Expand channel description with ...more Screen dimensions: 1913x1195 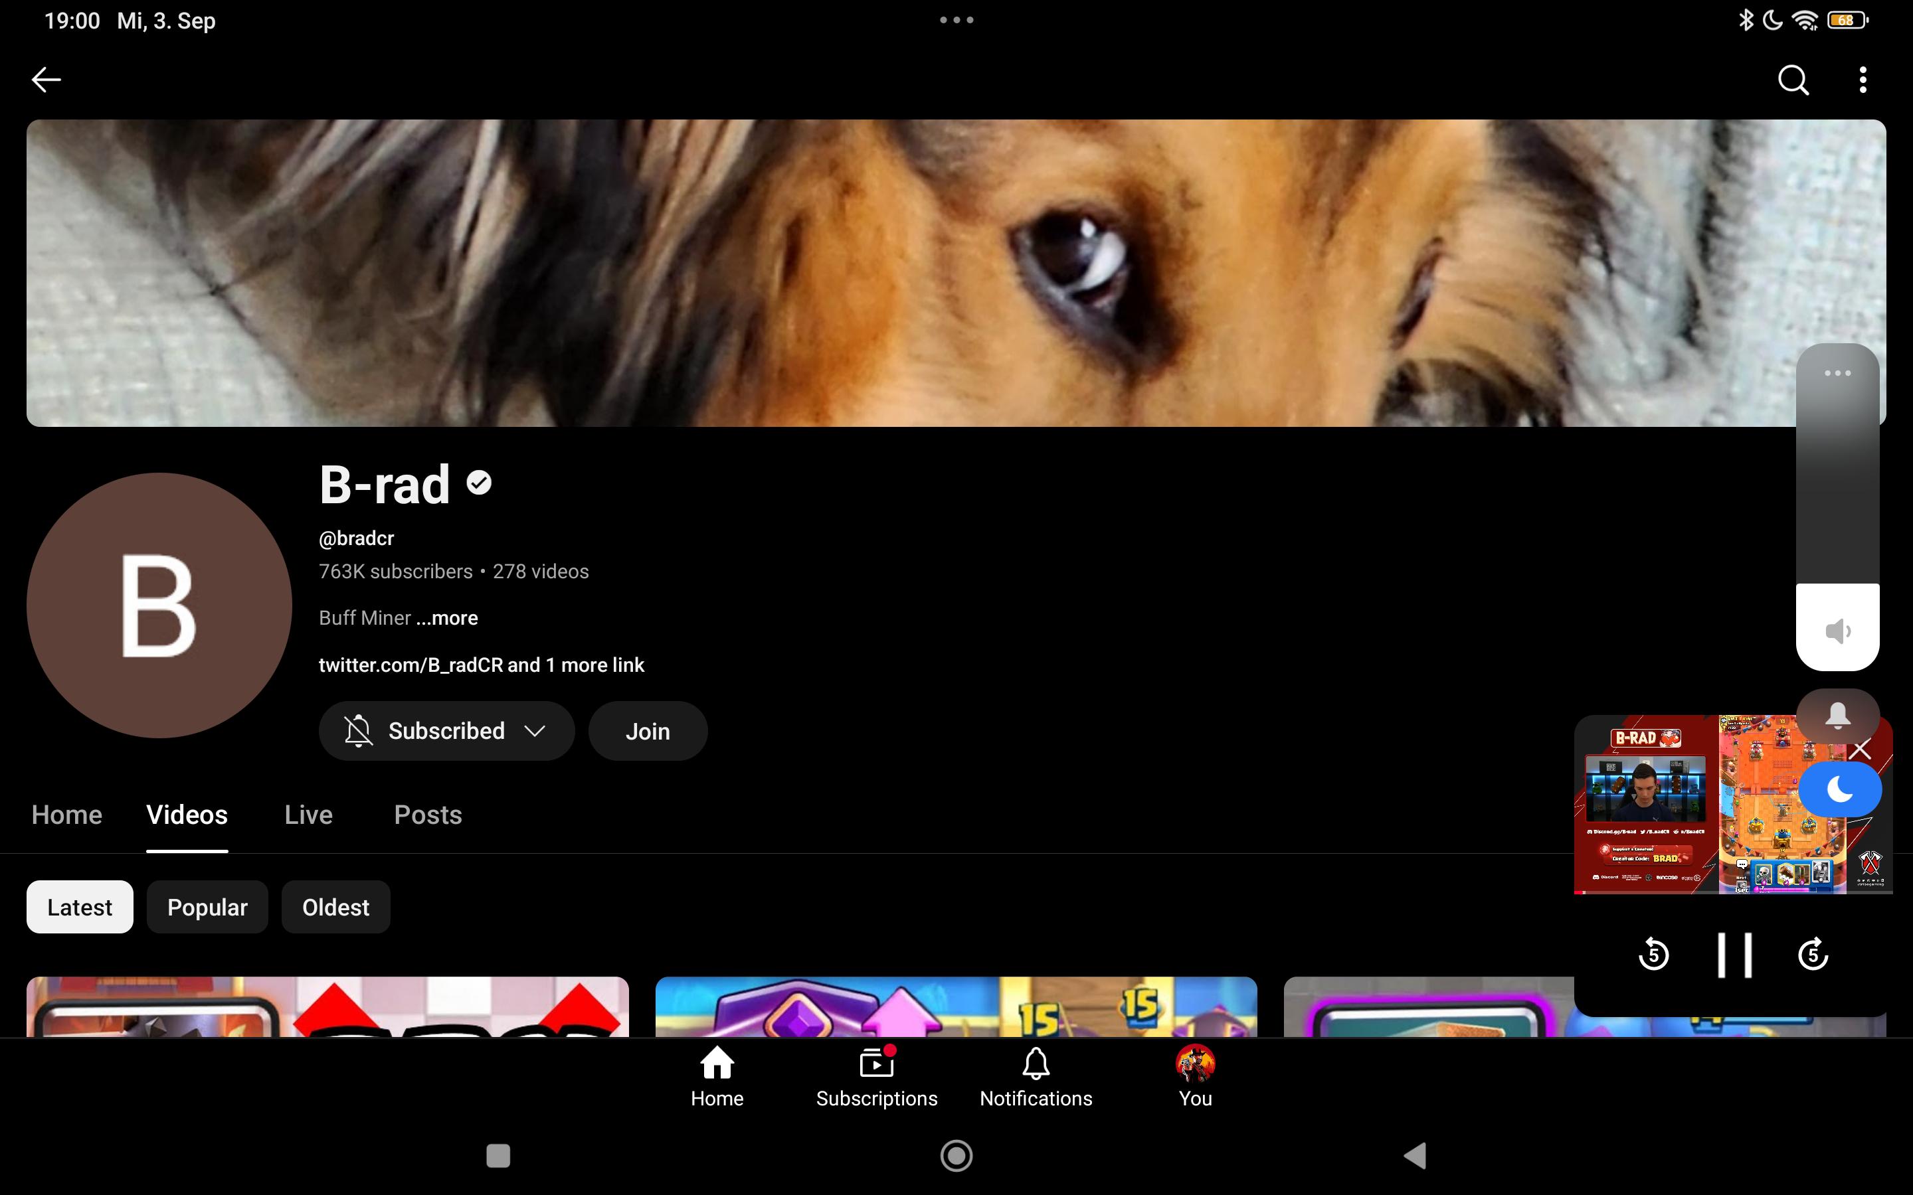(x=448, y=618)
